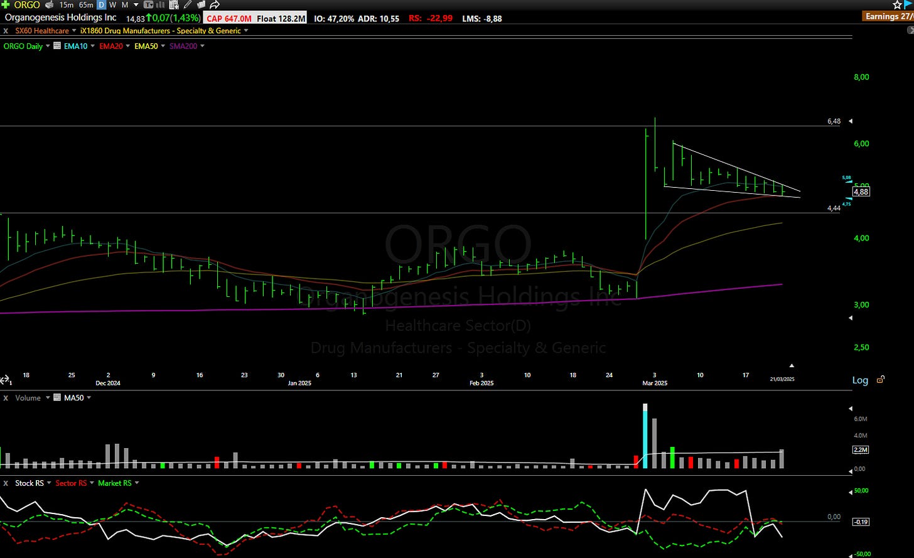Open the EMA20 dropdown arrow

(x=128, y=46)
